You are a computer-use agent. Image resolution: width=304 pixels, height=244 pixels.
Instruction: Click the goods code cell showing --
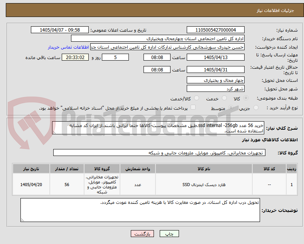[x=269, y=185]
